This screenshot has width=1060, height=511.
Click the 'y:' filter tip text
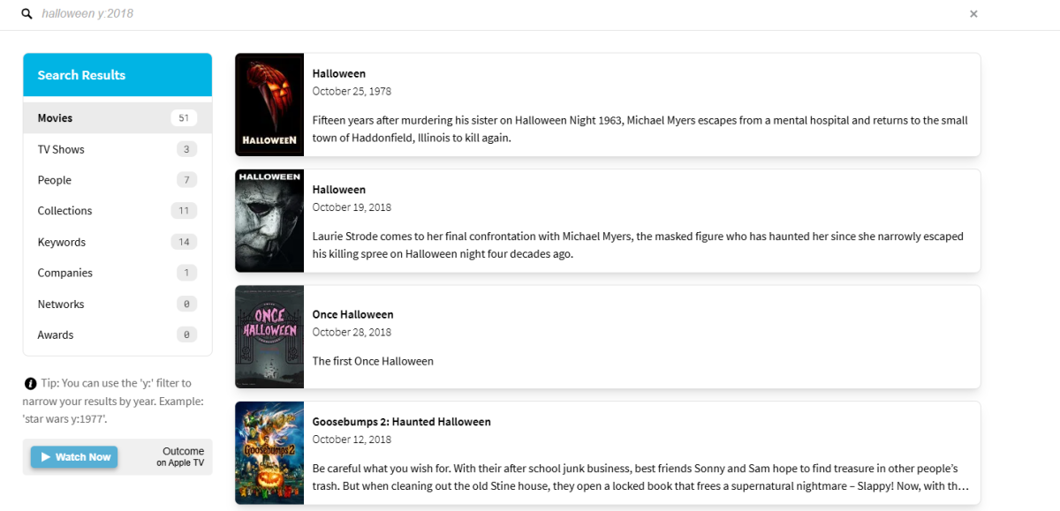pyautogui.click(x=115, y=401)
